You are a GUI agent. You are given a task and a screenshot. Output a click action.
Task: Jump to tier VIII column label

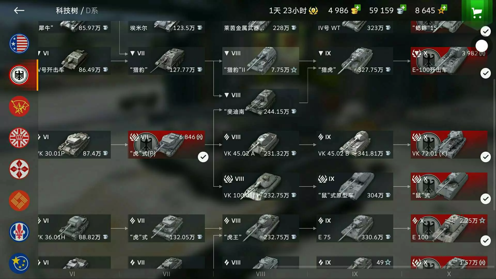pos(260,274)
